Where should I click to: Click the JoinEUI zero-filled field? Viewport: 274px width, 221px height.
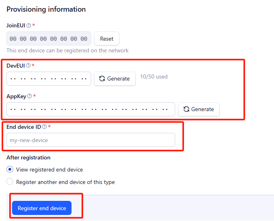coord(49,39)
